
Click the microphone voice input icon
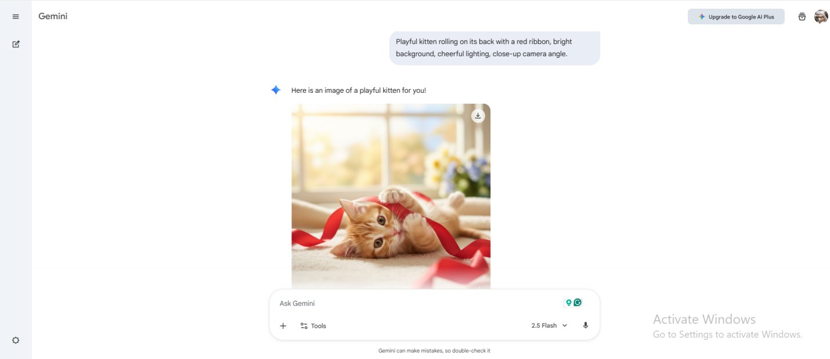585,325
